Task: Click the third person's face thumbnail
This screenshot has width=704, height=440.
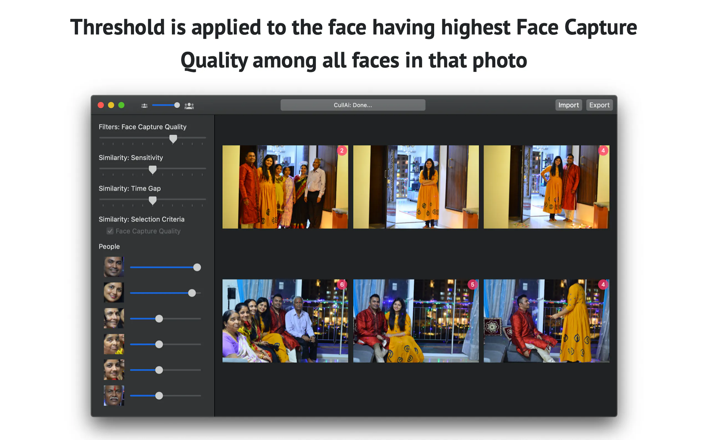Action: pos(114,318)
